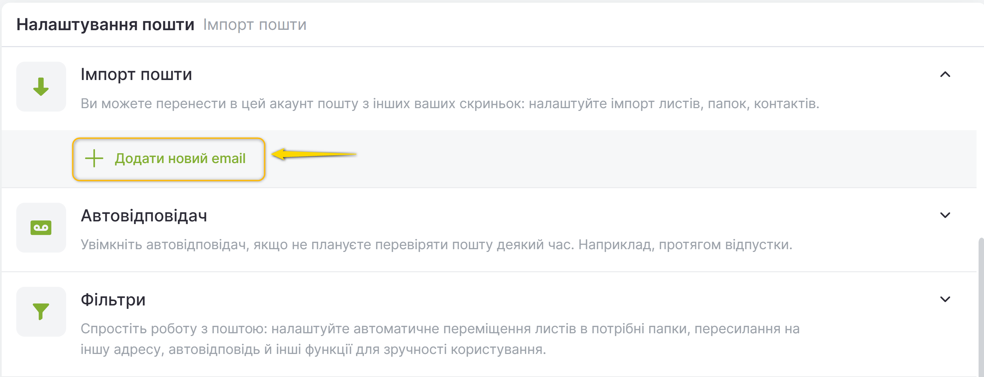
Task: Click the green download arrow Import icon
Action: (x=41, y=87)
